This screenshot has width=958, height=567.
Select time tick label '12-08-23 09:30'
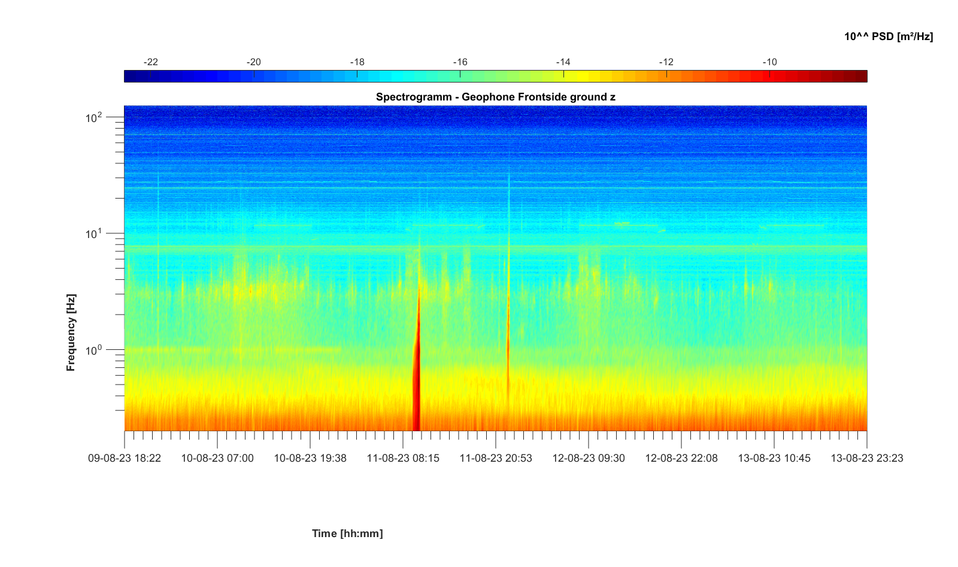[x=589, y=458]
